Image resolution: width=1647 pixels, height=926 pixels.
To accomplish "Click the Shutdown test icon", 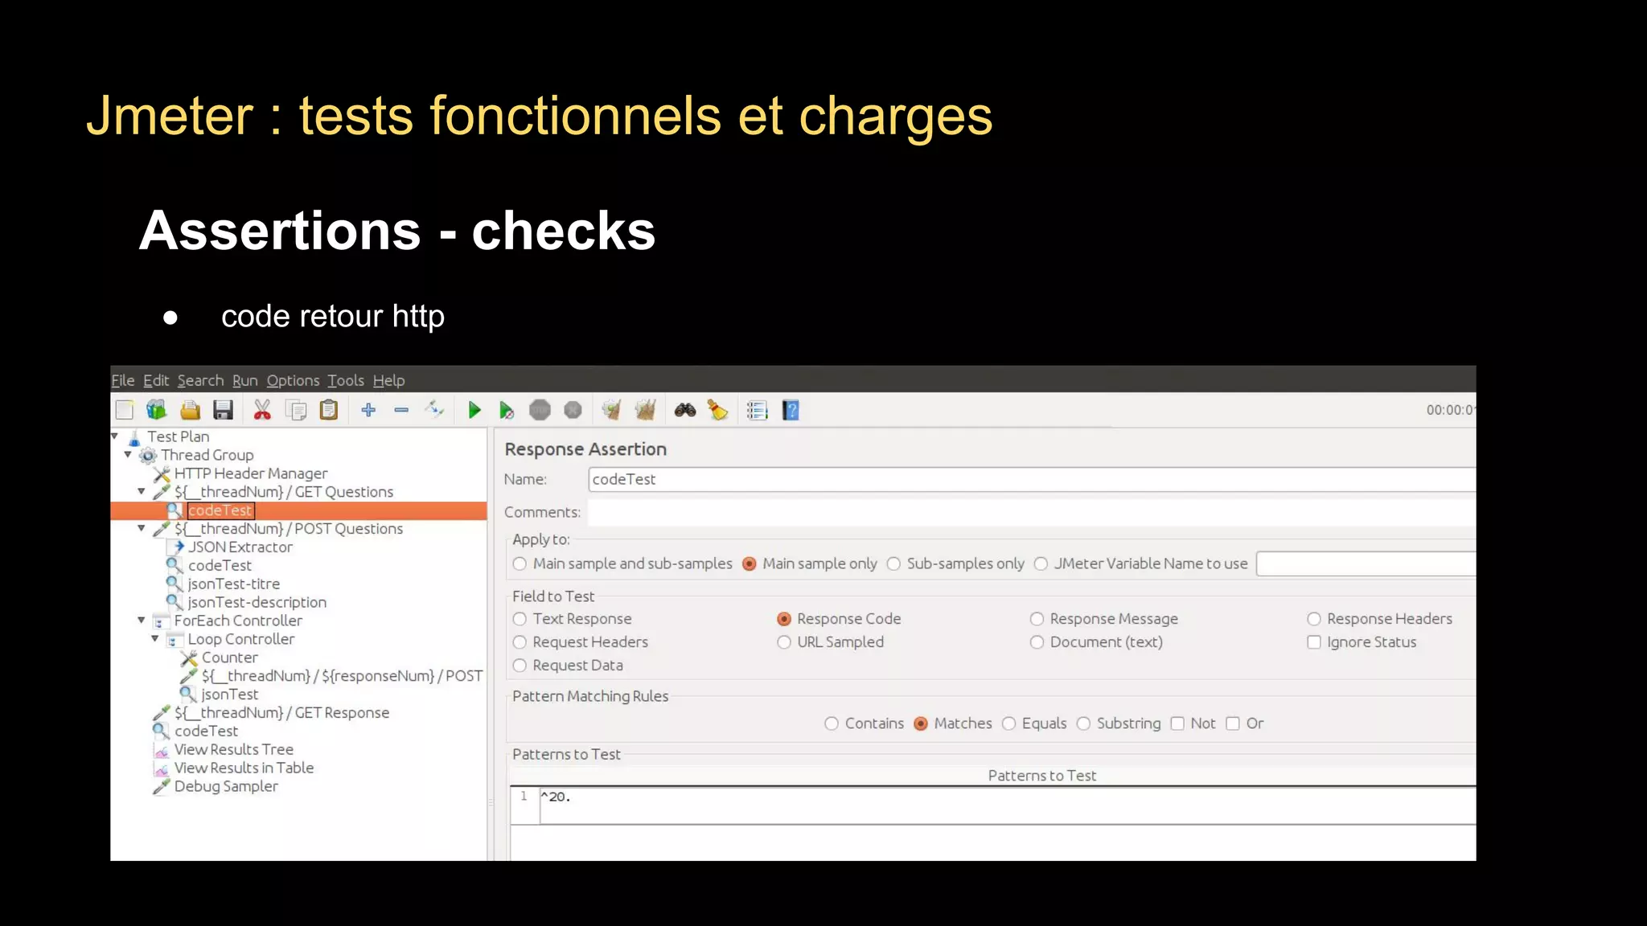I will click(x=573, y=411).
